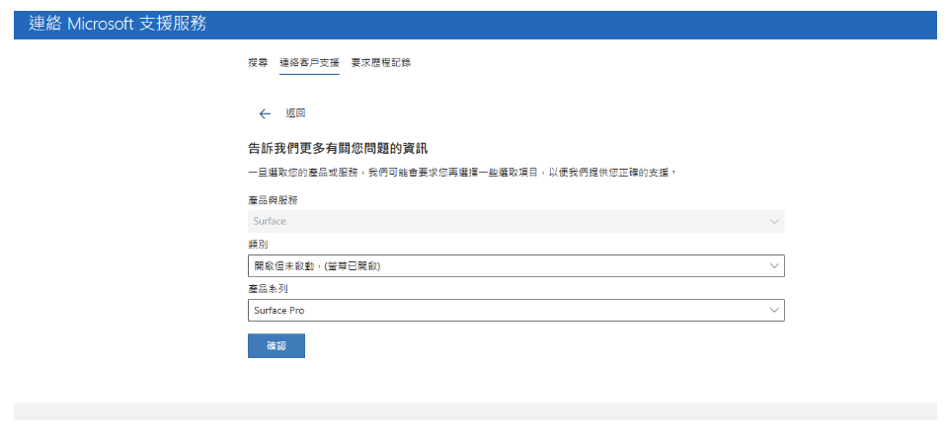946x436 pixels.
Task: Click the description sentence starting with 一旦選取
Action: click(461, 173)
